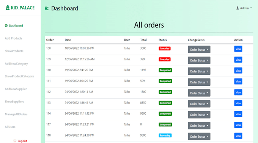Click the Order column header
Screen dimensions: 258x143
[50, 40]
